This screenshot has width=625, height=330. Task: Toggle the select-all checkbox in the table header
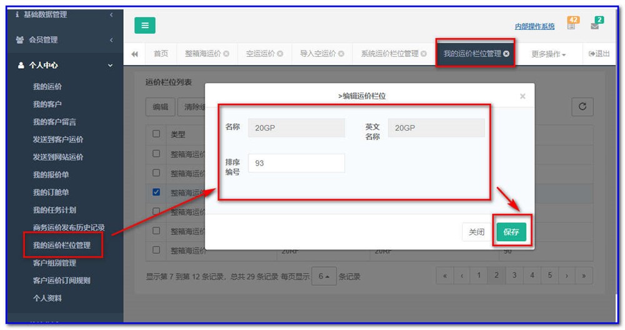156,134
